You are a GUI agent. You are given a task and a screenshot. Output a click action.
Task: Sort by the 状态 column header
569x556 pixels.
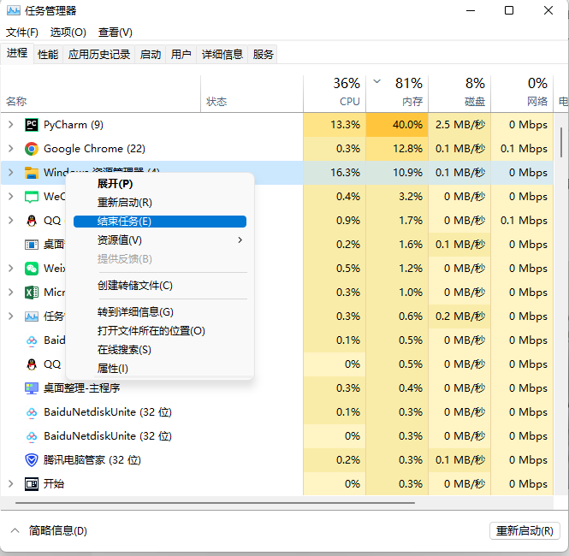pos(252,93)
